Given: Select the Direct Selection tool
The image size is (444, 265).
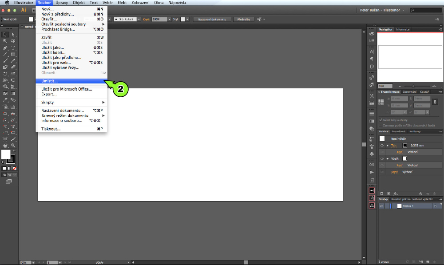Looking at the screenshot, I should [13, 35].
